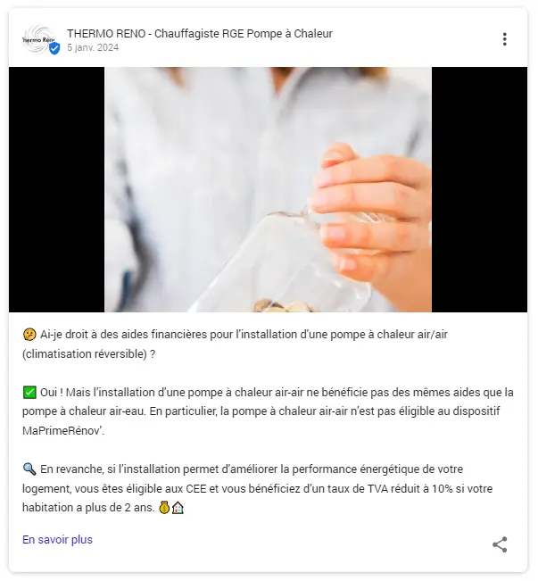
Task: Click the '(climatisation réversible) ?' text line
Action: click(88, 353)
